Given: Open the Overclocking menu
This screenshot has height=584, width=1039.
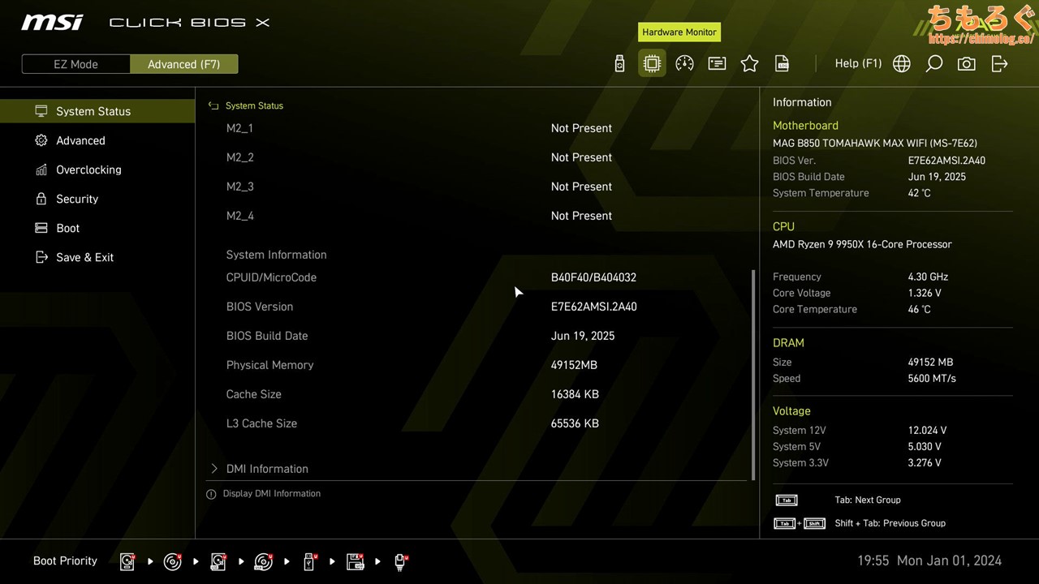Looking at the screenshot, I should click(x=88, y=170).
